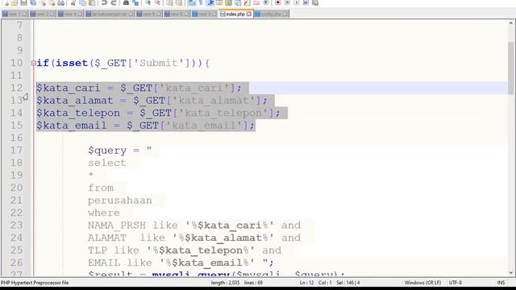
Task: Click 'ALAMAT' on line 24
Action: (107, 238)
